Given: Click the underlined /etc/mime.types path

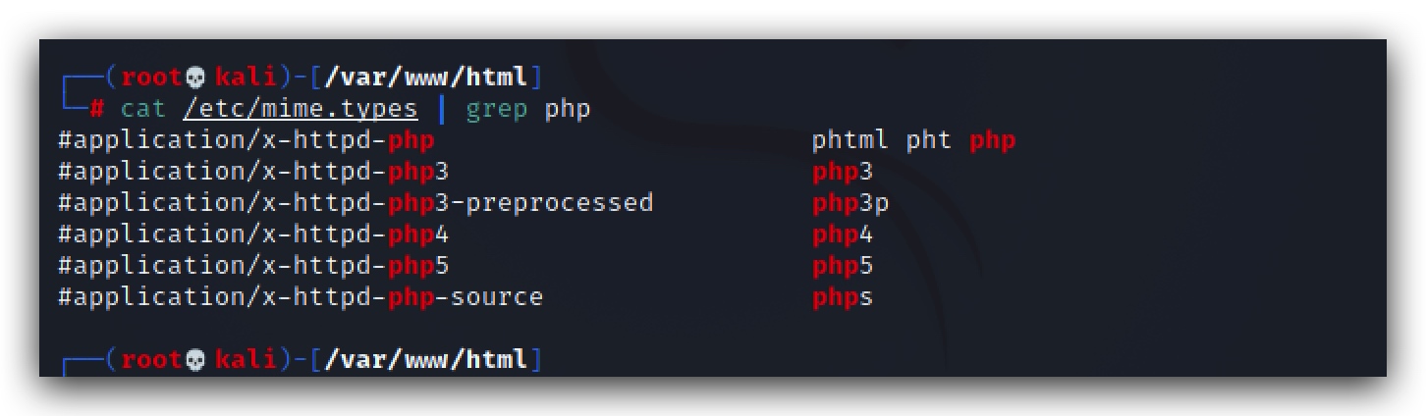Looking at the screenshot, I should (301, 109).
